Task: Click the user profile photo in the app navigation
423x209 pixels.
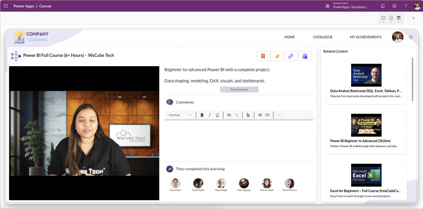Action: 398,37
